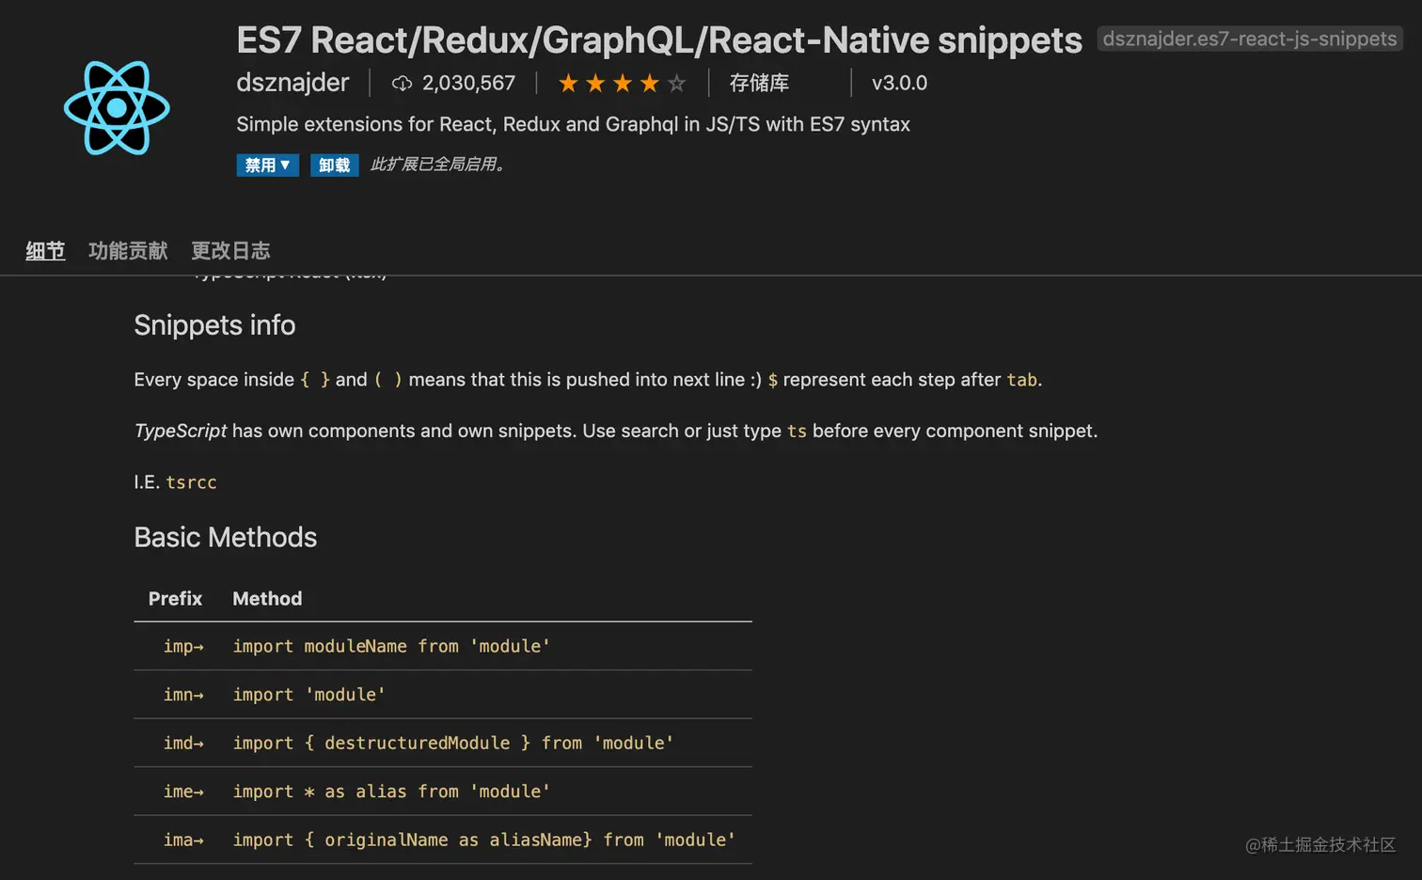This screenshot has height=880, width=1422.
Task: Switch to the 更改日志 changelog tab
Action: point(230,251)
